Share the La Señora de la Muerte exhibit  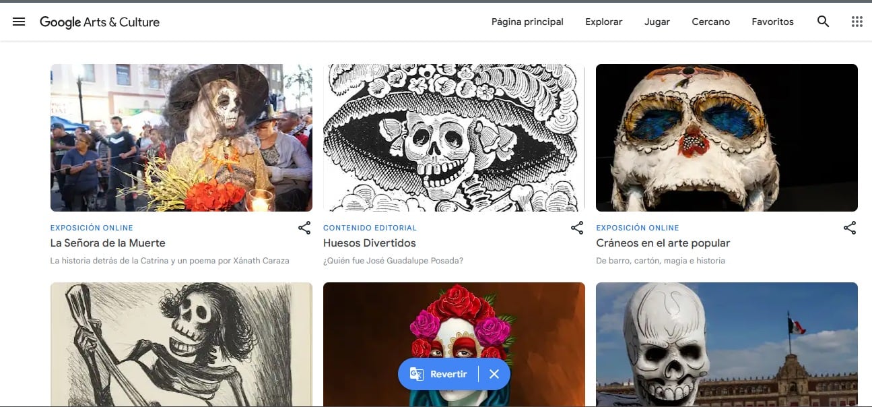click(x=304, y=228)
